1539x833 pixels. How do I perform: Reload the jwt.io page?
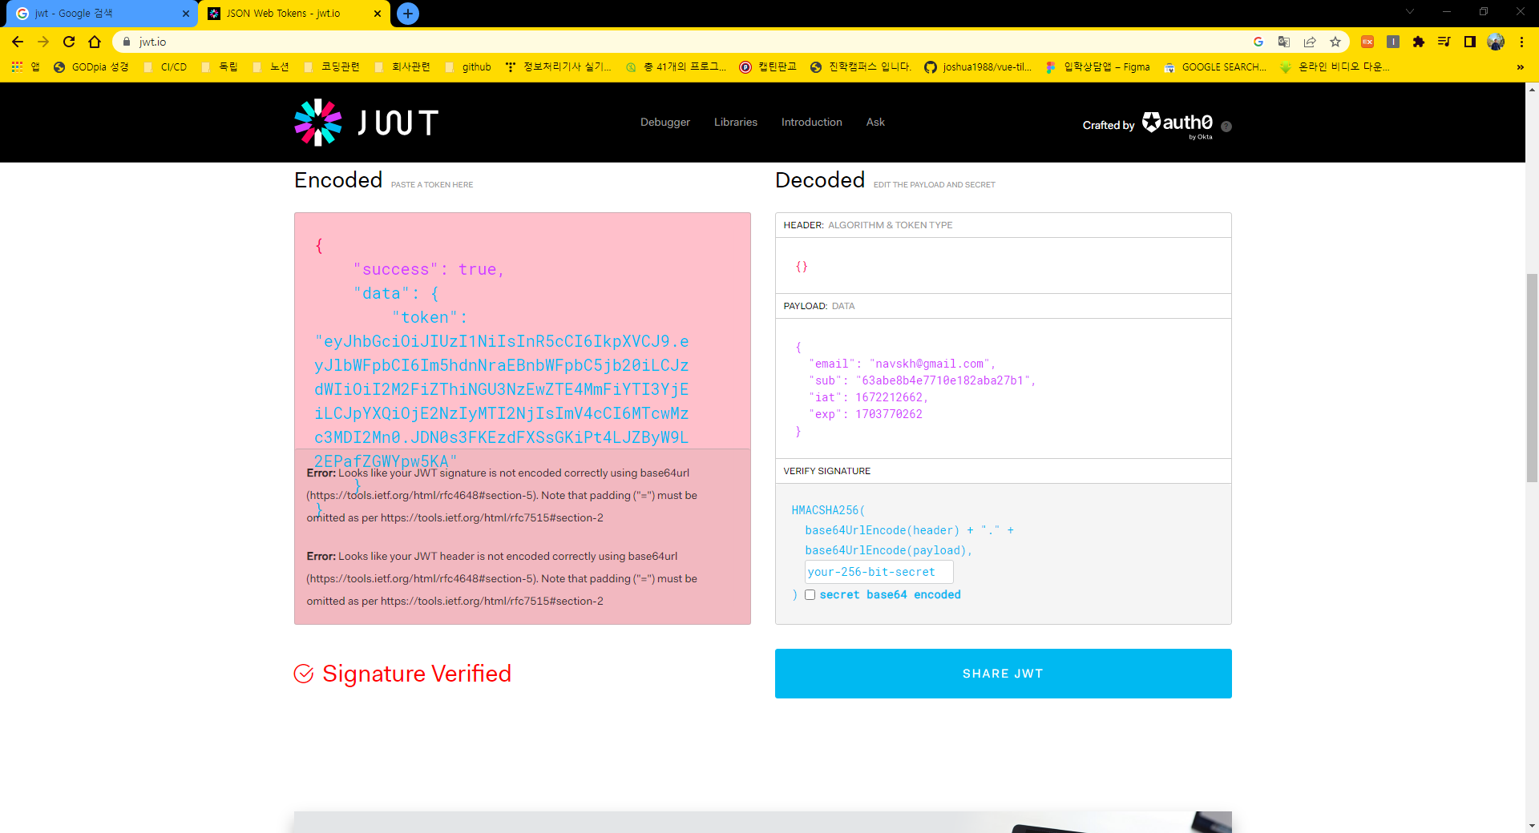click(x=69, y=42)
